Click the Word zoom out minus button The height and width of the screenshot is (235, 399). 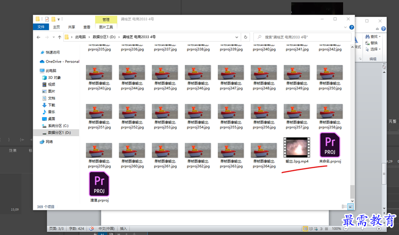[346, 229]
